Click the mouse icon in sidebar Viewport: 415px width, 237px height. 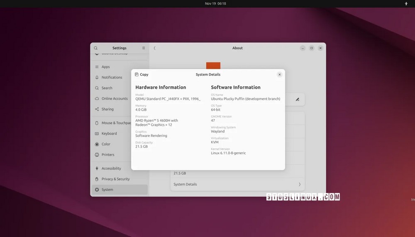tap(97, 123)
